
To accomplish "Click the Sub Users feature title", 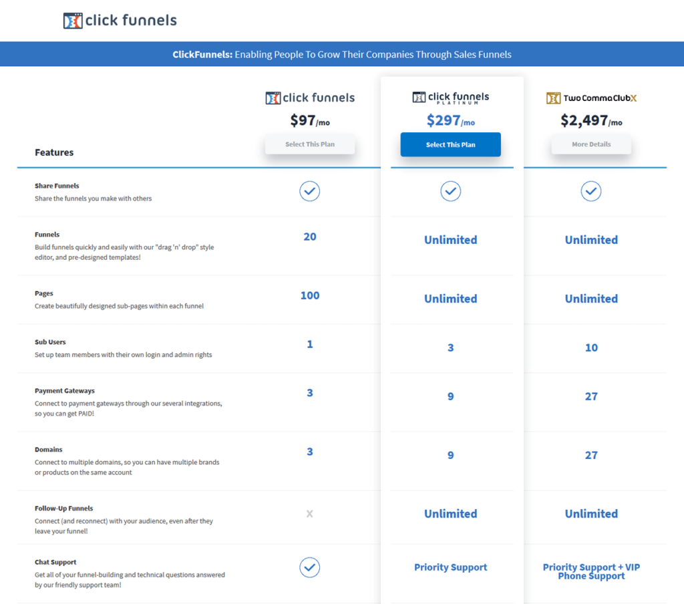I will (50, 341).
